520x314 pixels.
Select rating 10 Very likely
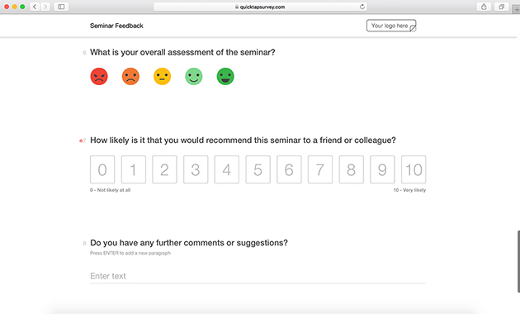pyautogui.click(x=414, y=169)
